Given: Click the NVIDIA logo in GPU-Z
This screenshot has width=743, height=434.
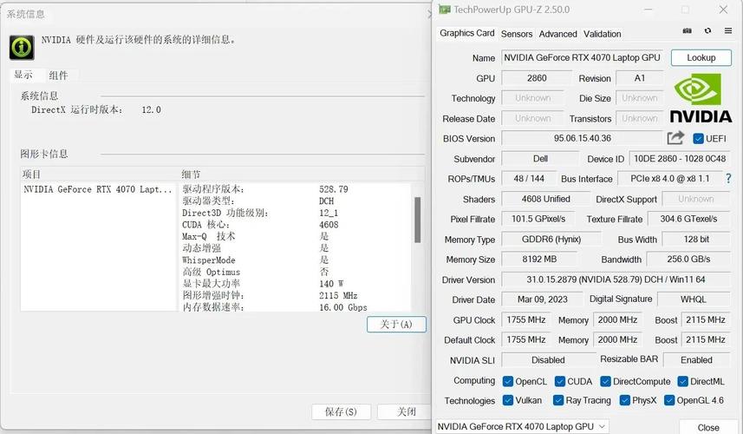Looking at the screenshot, I should click(x=701, y=98).
